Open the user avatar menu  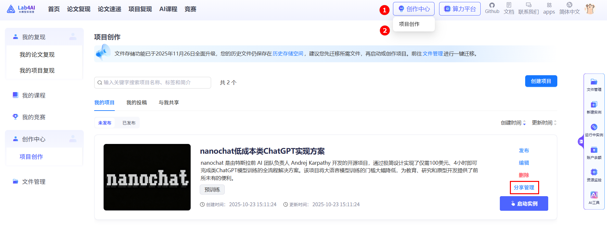[590, 9]
